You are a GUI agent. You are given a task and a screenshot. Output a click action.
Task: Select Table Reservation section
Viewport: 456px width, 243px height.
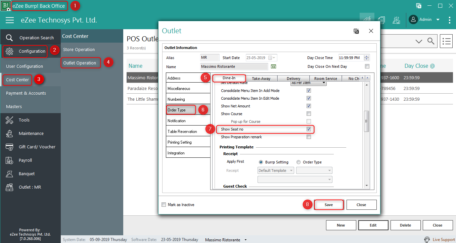(188, 132)
